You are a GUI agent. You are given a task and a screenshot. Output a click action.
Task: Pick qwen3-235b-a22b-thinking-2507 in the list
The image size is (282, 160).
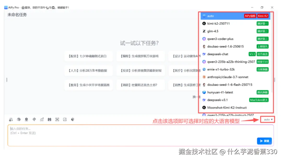click(236, 62)
